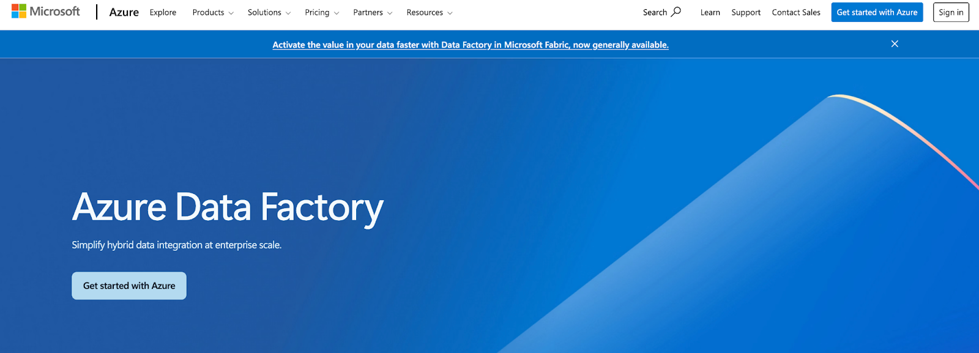Expand the Solutions dropdown
The image size is (979, 353).
(269, 12)
